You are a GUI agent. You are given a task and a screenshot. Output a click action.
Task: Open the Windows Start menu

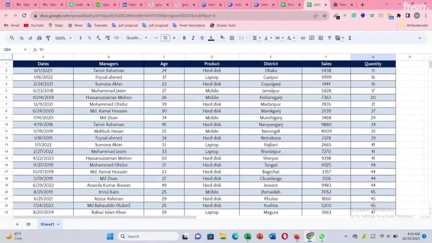point(110,237)
